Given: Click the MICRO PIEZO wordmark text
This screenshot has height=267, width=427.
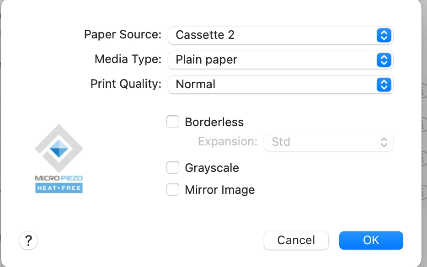Looking at the screenshot, I should coord(59,178).
